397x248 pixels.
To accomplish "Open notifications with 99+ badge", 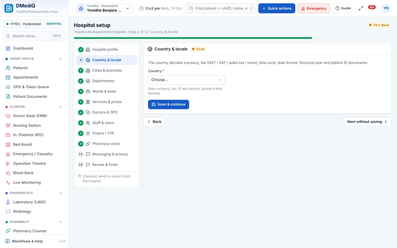I will click(x=372, y=8).
